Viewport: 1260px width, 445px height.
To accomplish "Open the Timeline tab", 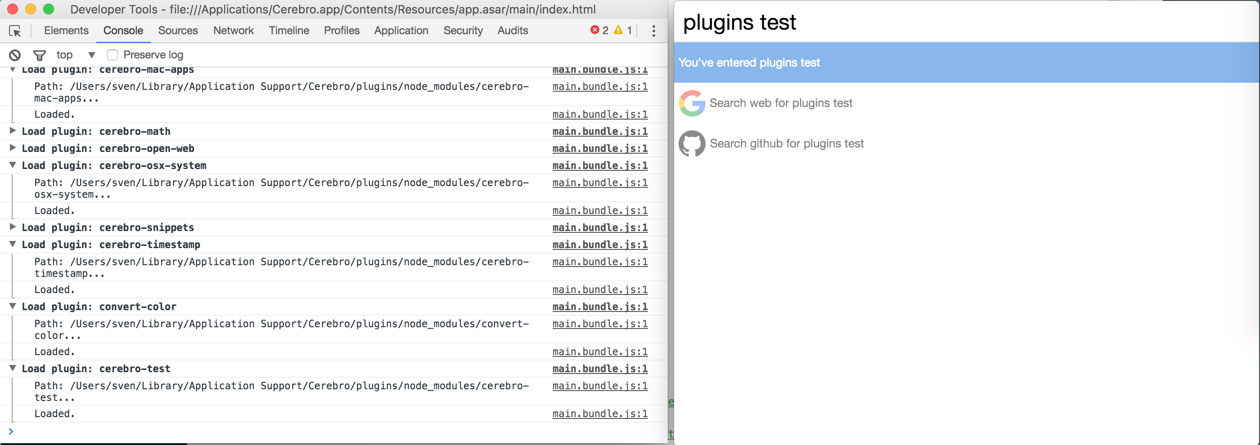I will click(289, 30).
